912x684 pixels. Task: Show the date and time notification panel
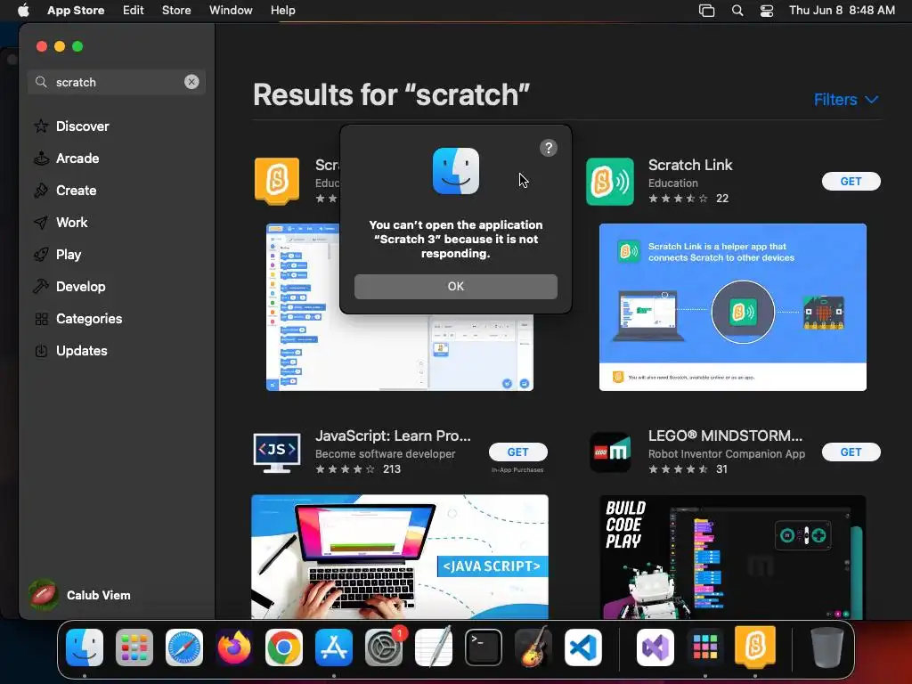click(x=842, y=10)
